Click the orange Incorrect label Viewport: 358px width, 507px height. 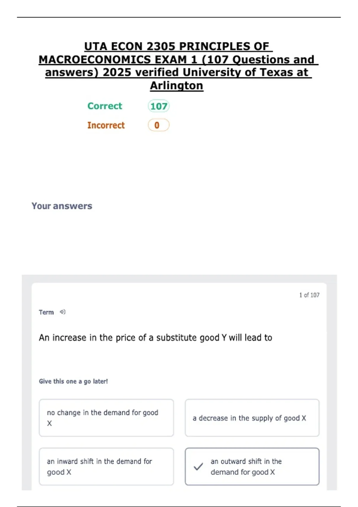[106, 125]
